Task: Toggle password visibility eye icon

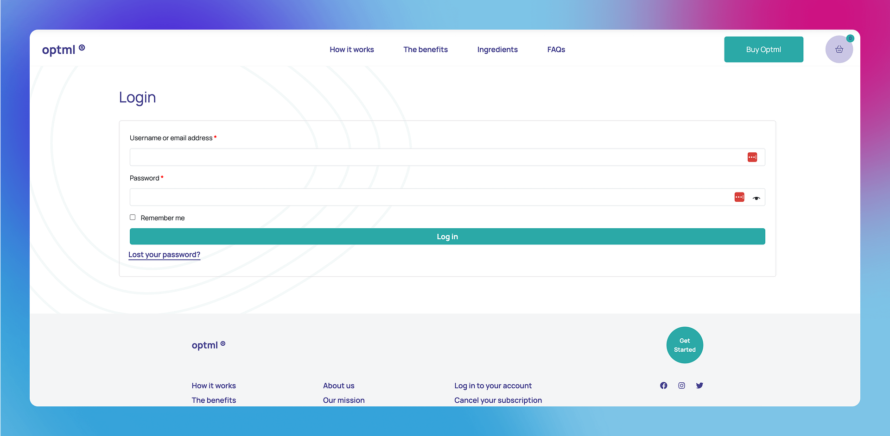Action: pos(756,198)
